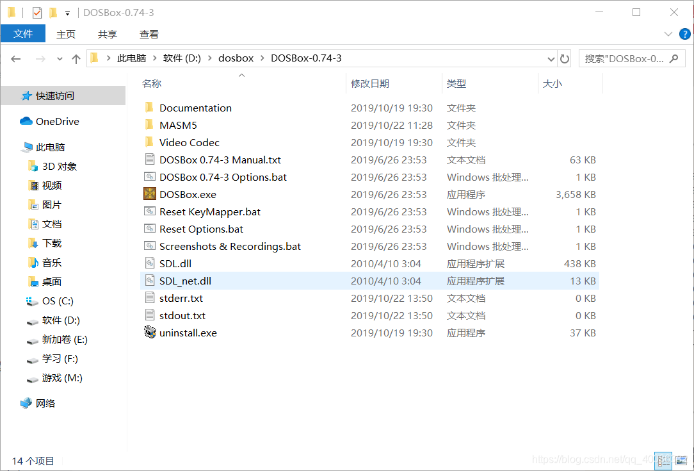Select the stderr.txt file icon
The height and width of the screenshot is (471, 694).
(150, 298)
